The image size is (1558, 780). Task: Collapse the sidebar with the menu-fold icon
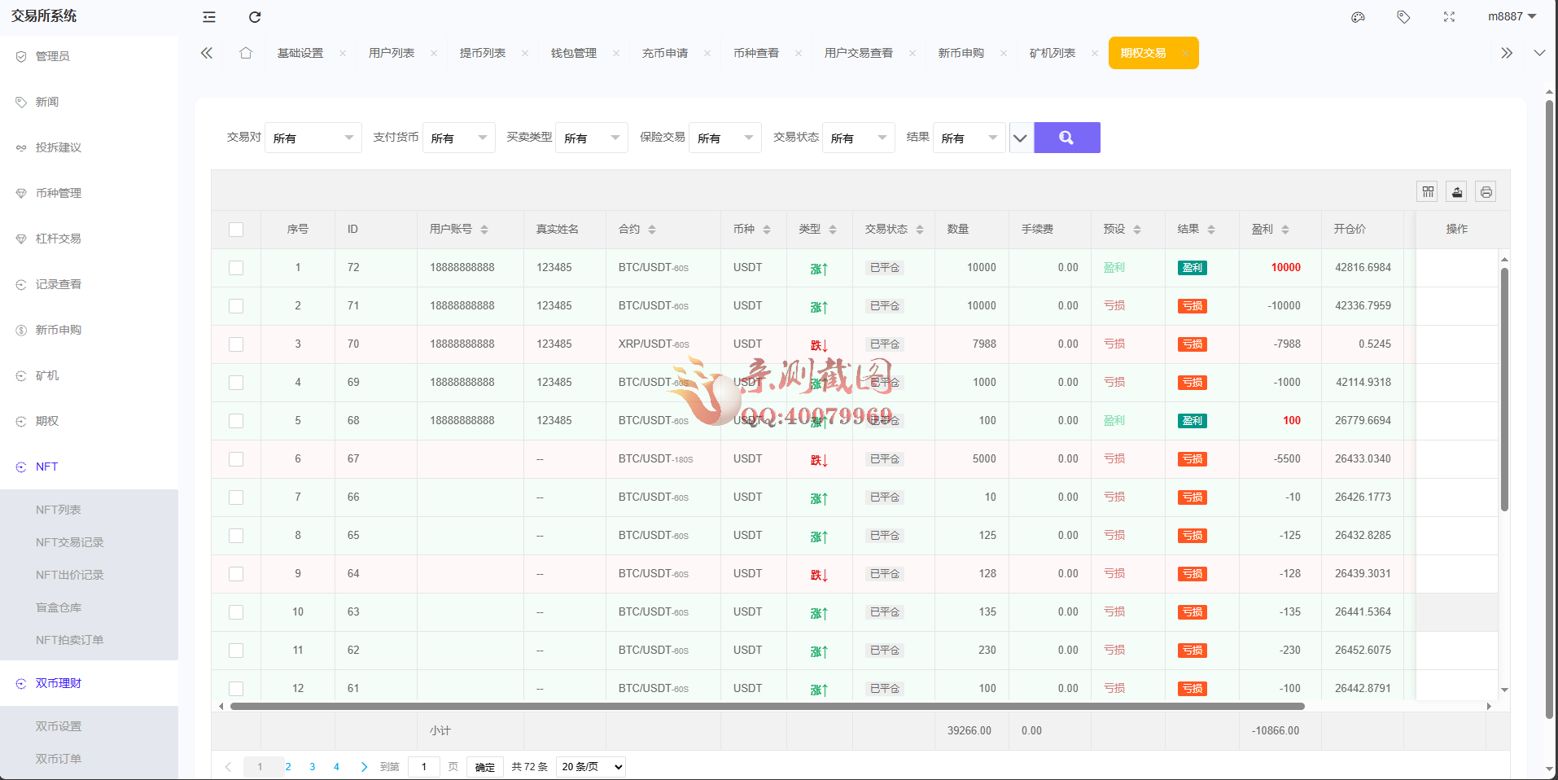pyautogui.click(x=209, y=17)
